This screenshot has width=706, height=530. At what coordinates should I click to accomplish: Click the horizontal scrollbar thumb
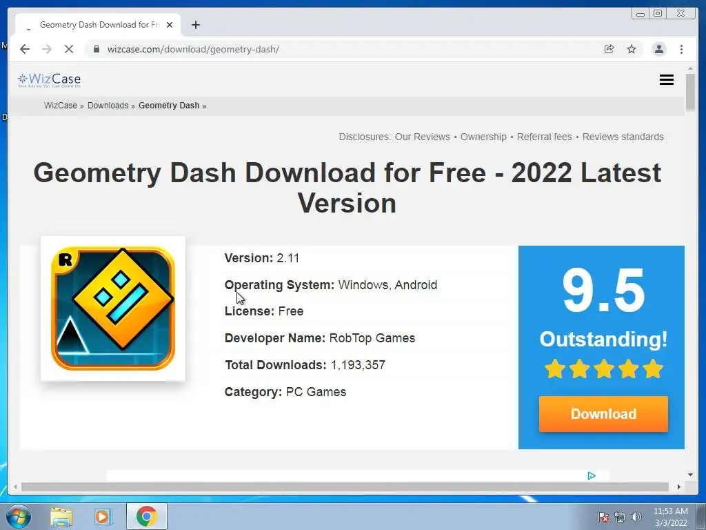[345, 487]
